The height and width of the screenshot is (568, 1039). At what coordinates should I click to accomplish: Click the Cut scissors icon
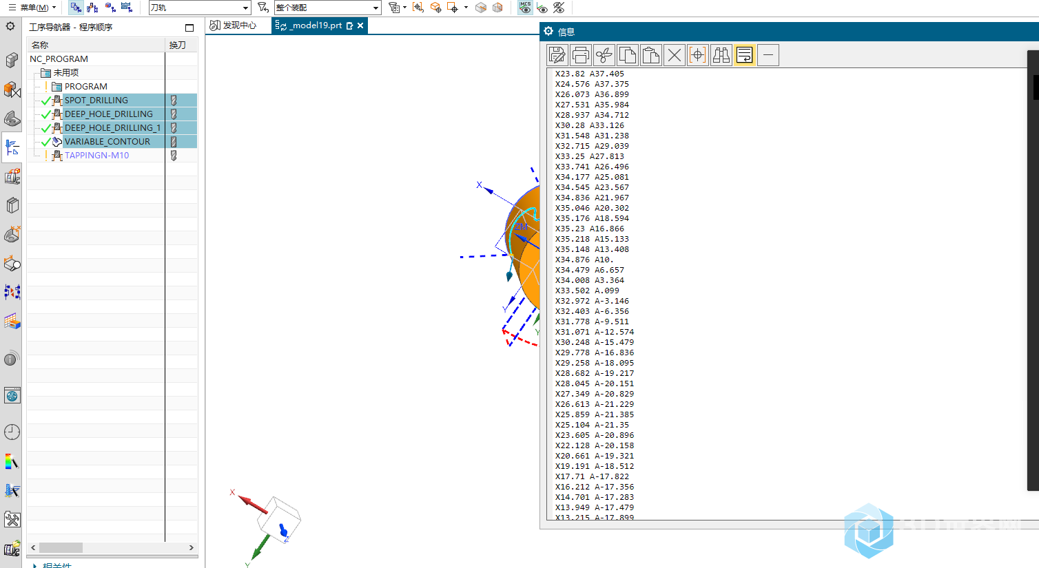604,55
